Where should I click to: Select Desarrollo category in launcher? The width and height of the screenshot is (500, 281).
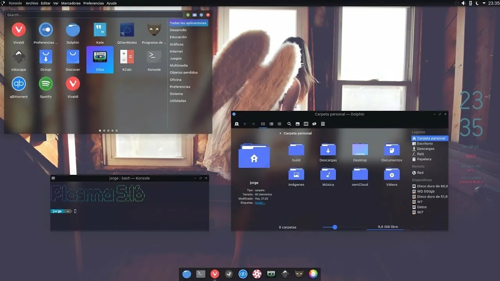tap(178, 30)
